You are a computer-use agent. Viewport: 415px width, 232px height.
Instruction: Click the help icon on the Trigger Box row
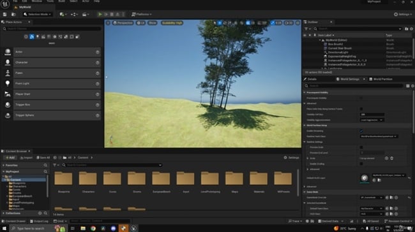pos(98,105)
